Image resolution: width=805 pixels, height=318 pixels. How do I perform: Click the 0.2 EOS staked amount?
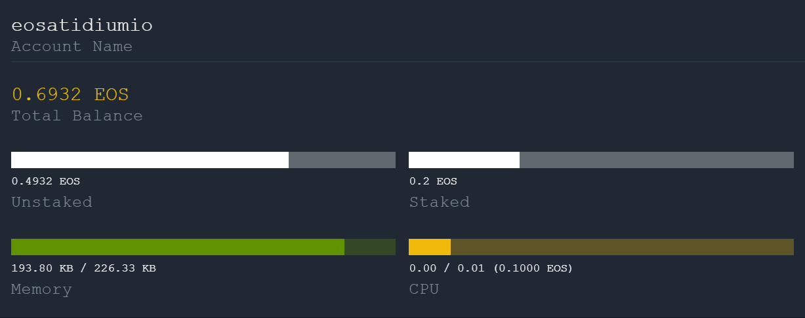[433, 181]
